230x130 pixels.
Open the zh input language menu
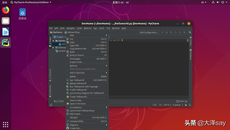(204, 2)
